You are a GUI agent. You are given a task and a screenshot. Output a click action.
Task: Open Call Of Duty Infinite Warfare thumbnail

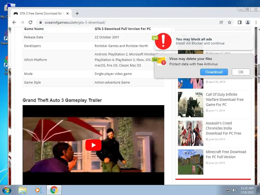coord(190,105)
